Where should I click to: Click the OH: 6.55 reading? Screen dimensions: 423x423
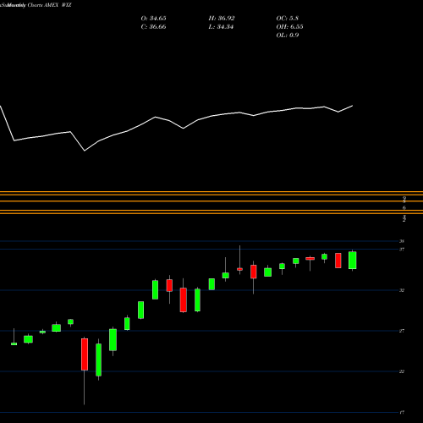coord(289,27)
